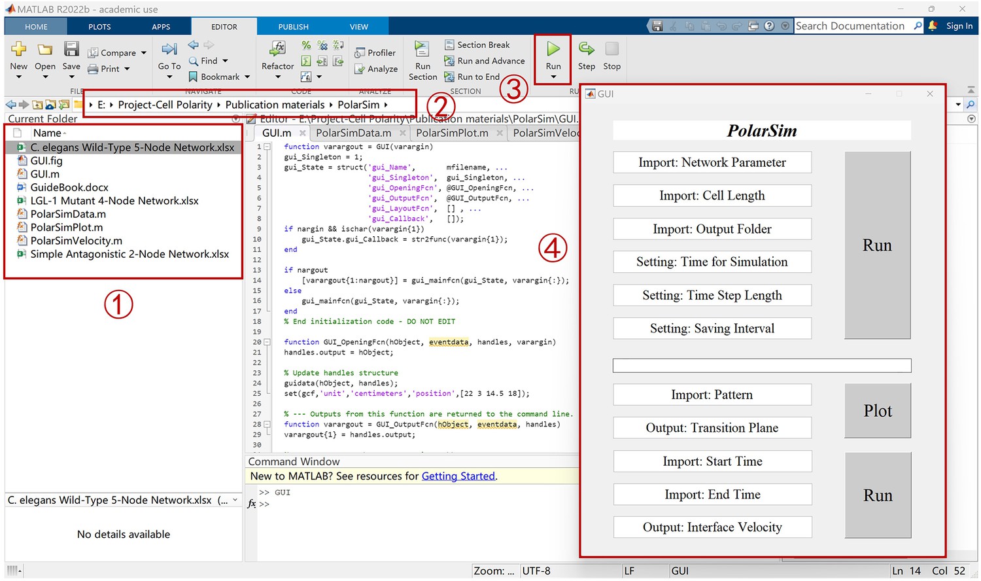Click the Switch Windows quick access icon
The height and width of the screenshot is (581, 981).
click(x=753, y=26)
